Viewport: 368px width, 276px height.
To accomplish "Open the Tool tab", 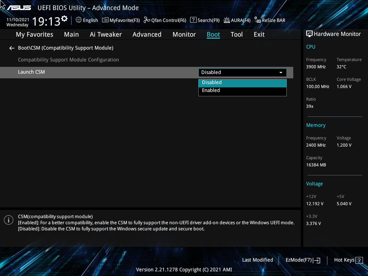I will pyautogui.click(x=236, y=34).
